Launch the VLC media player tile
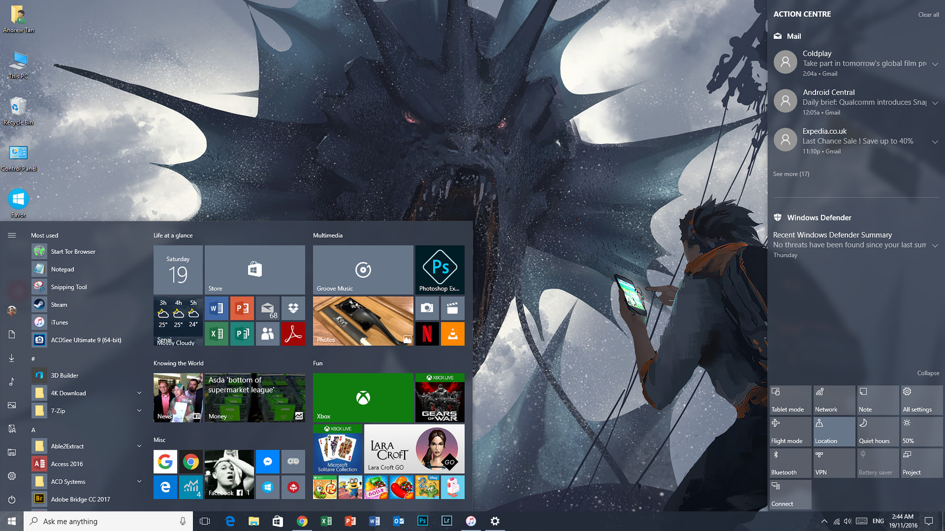The height and width of the screenshot is (531, 945). (453, 334)
